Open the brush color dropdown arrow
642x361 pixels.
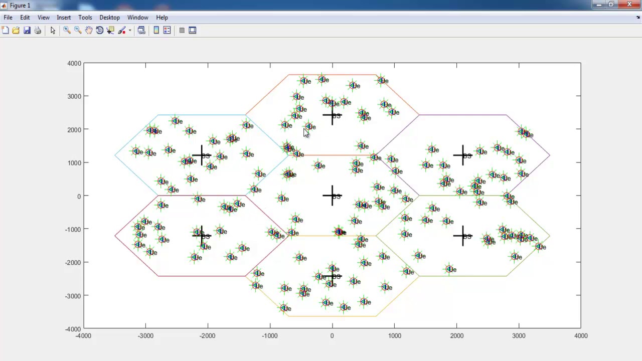tap(130, 31)
